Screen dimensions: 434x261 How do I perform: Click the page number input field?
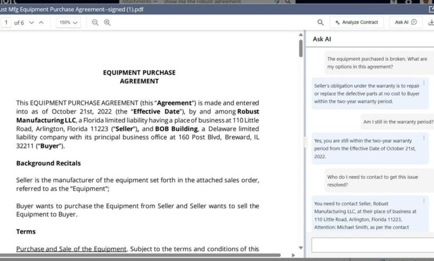(6, 22)
